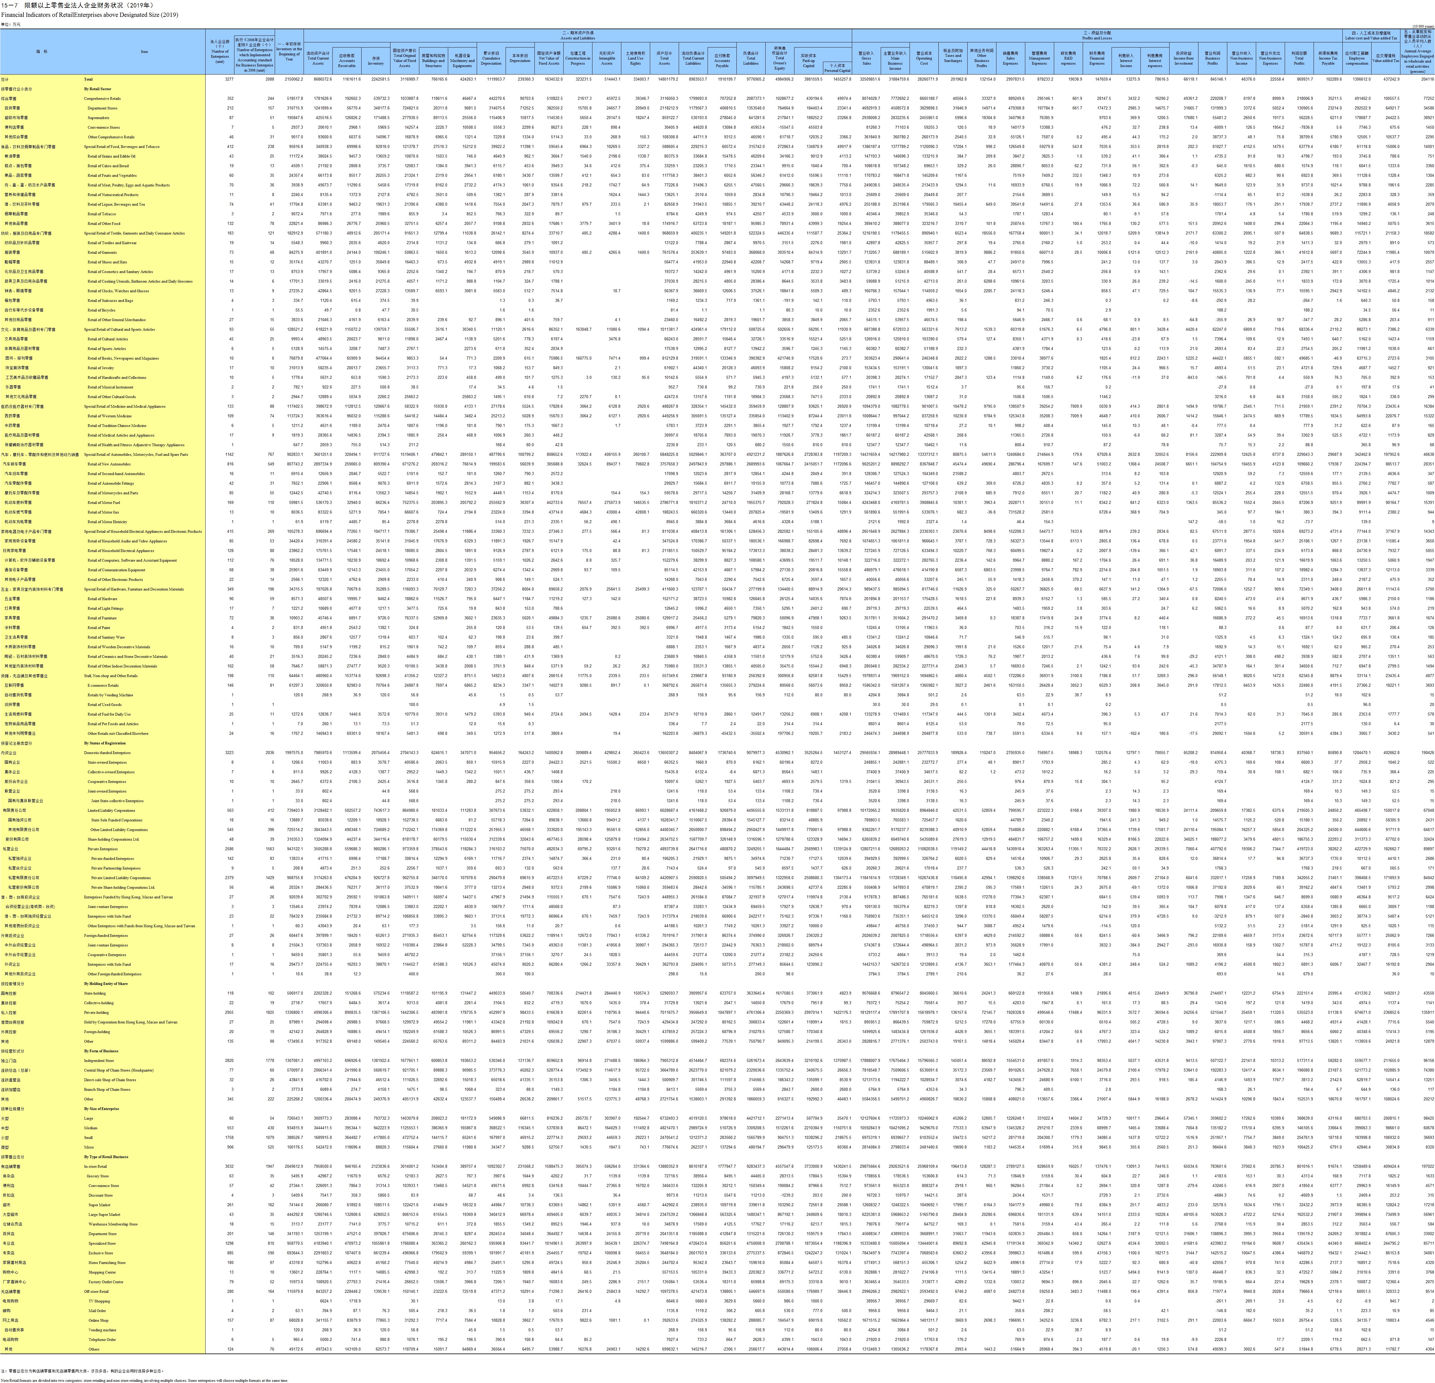Click "Retail of Textiles and Knitwear"
1435x1383 pixels.
tap(112, 242)
